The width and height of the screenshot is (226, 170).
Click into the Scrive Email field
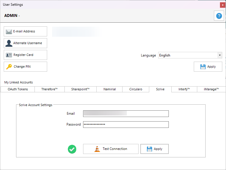coord(126,114)
